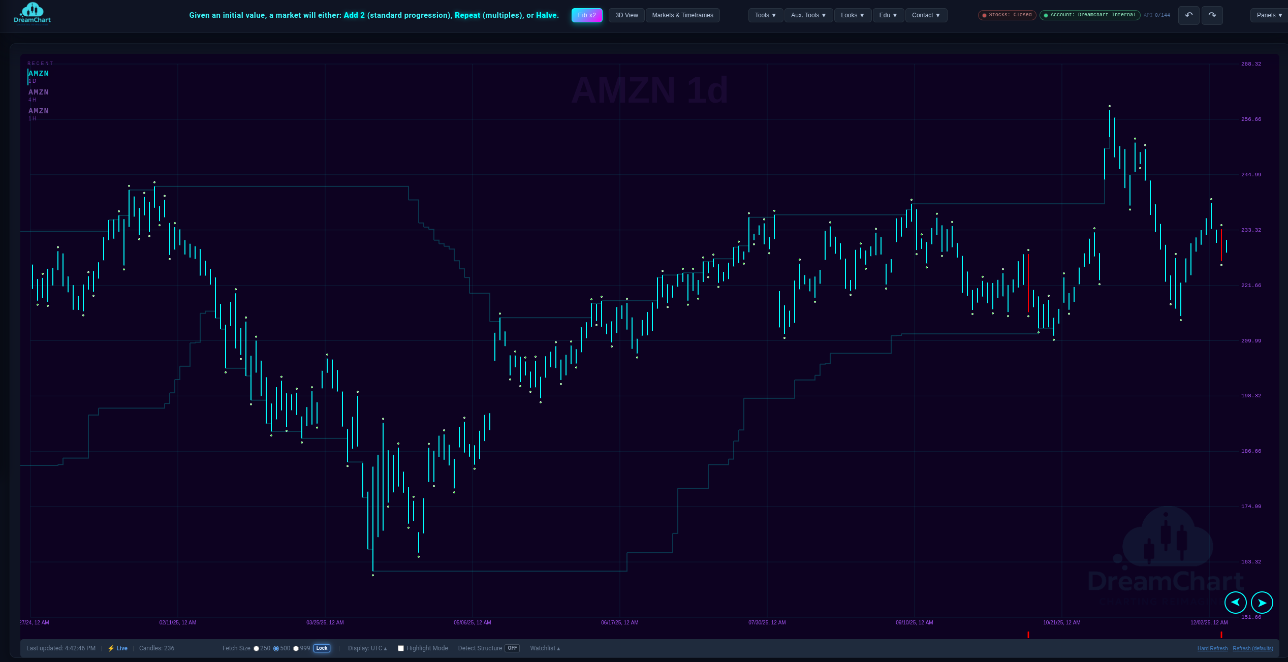Open the Looks dropdown menu
Screen dimensions: 1288x662
(853, 15)
